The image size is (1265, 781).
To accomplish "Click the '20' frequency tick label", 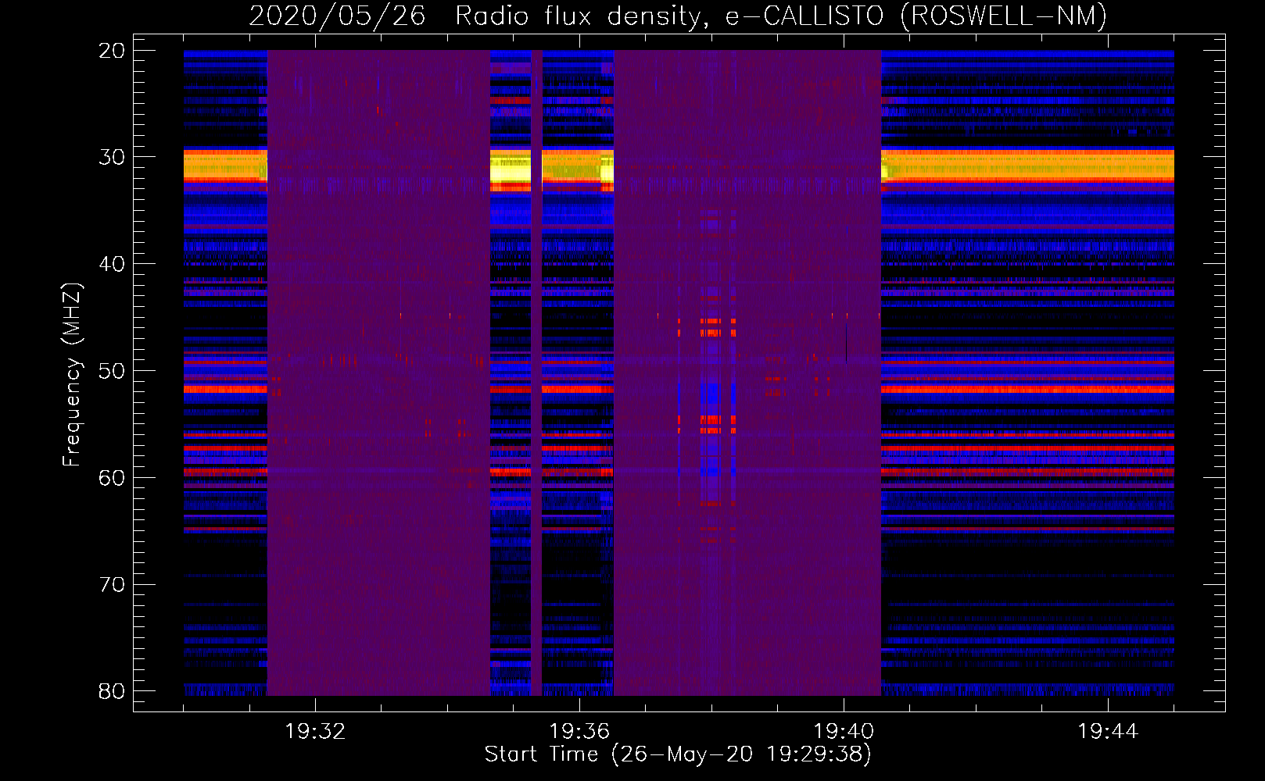I will click(112, 51).
